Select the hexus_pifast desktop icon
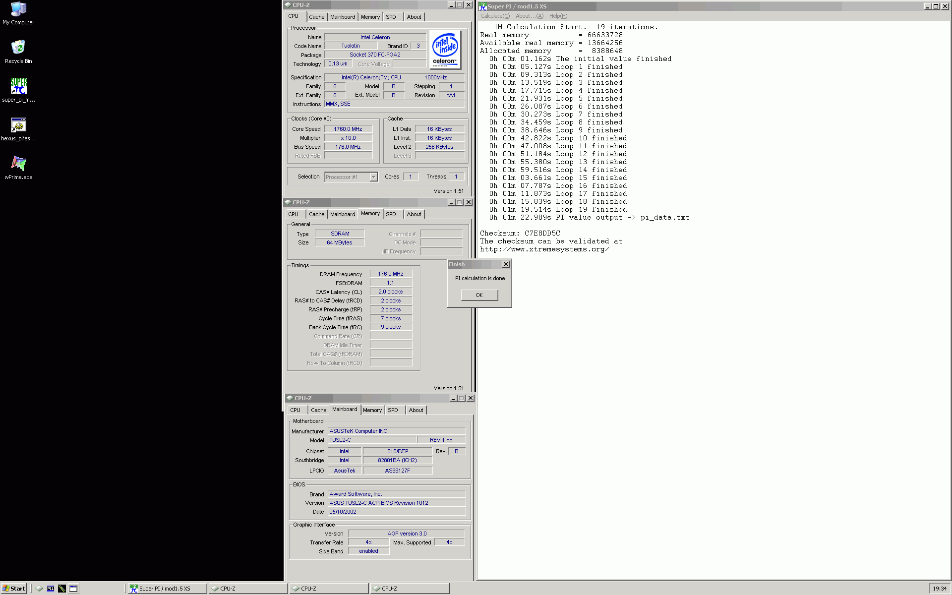The height and width of the screenshot is (595, 952). (x=18, y=129)
